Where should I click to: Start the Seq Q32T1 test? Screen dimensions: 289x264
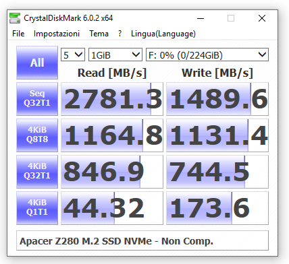tap(37, 99)
